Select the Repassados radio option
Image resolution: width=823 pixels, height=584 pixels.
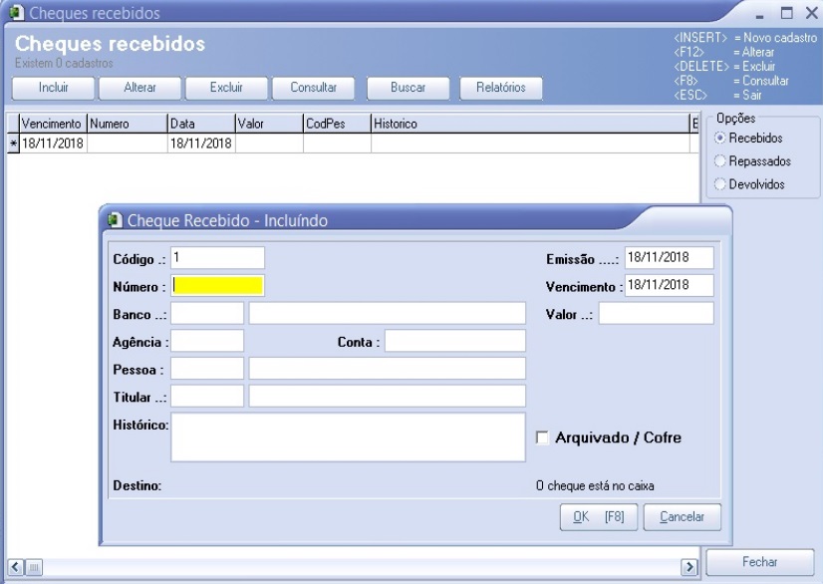click(721, 160)
